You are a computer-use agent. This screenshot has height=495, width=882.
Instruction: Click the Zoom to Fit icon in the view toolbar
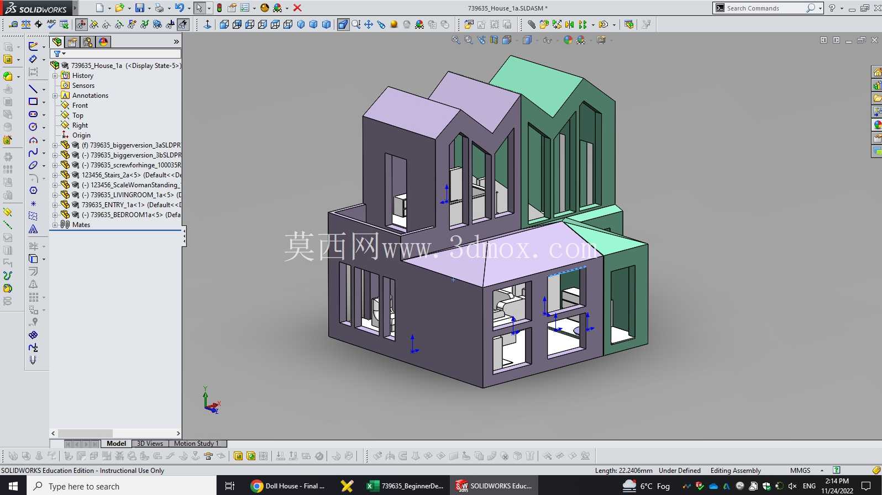pyautogui.click(x=456, y=40)
